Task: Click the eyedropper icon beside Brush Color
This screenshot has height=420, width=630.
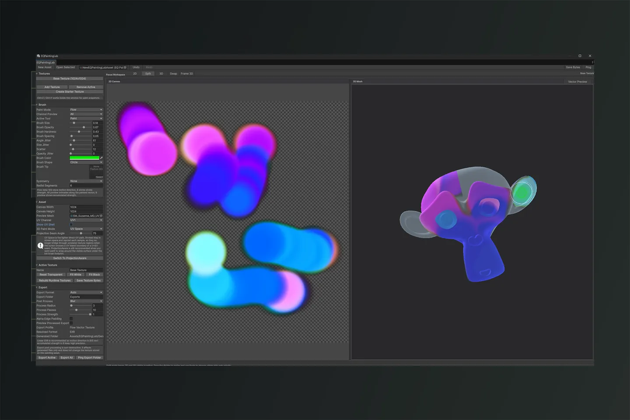Action: (101, 158)
